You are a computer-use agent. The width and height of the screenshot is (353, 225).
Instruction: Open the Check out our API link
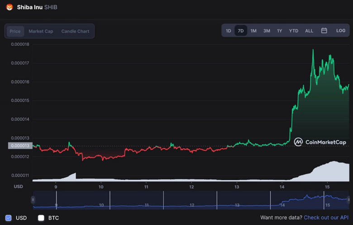point(326,218)
